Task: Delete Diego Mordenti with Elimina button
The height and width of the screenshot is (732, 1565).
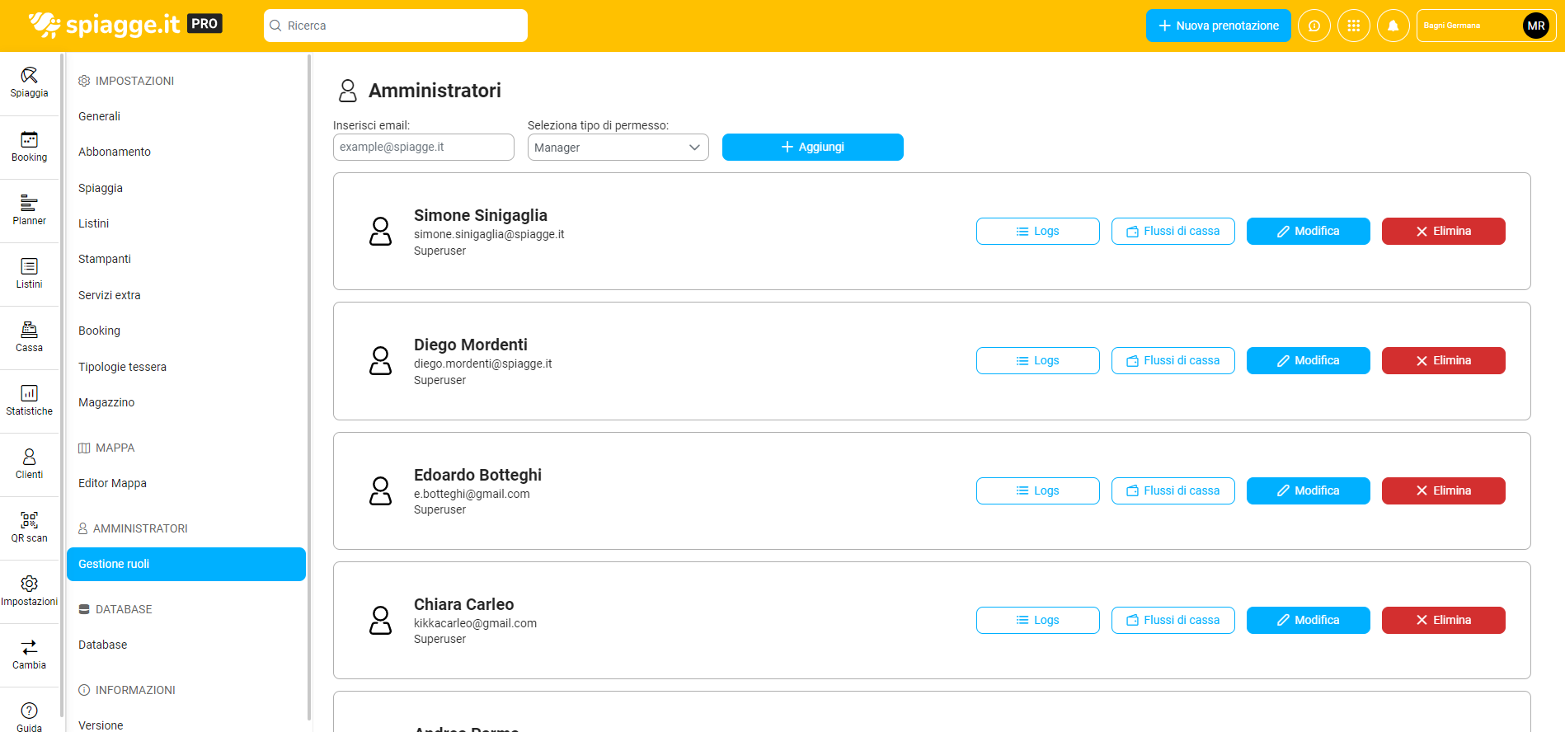Action: [x=1443, y=360]
